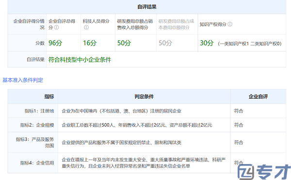Open the 基本准入条件判定 link
Screen dimensions: 291x180
pyautogui.click(x=23, y=80)
